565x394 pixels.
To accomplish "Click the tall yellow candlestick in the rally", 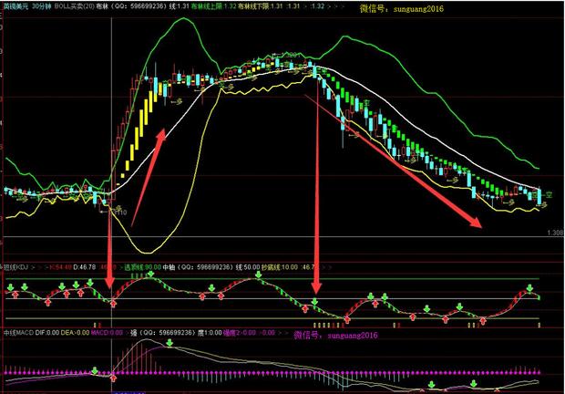I will click(141, 115).
